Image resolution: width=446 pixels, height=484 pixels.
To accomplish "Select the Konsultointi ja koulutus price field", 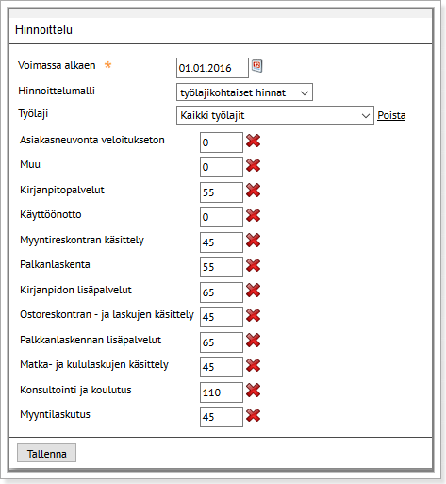I will click(x=222, y=392).
